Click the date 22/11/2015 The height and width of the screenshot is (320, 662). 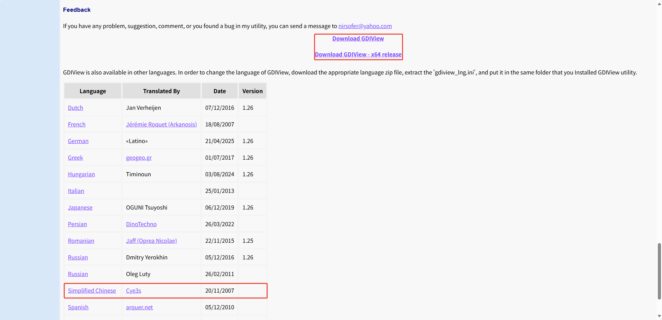tap(220, 241)
